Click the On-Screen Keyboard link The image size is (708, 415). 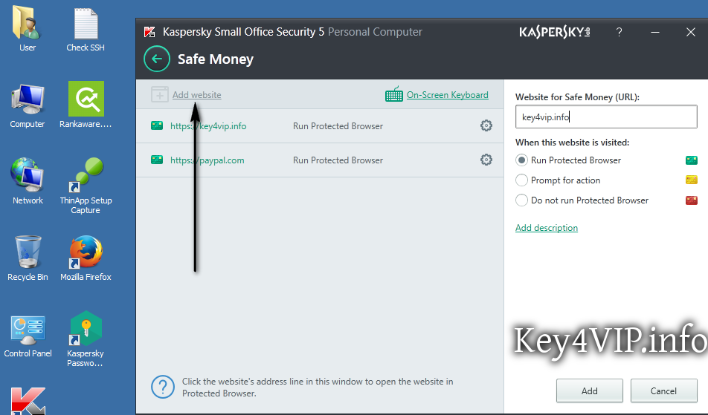click(x=448, y=95)
